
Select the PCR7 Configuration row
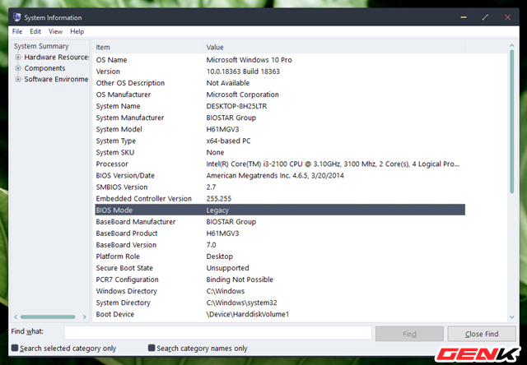[280, 280]
